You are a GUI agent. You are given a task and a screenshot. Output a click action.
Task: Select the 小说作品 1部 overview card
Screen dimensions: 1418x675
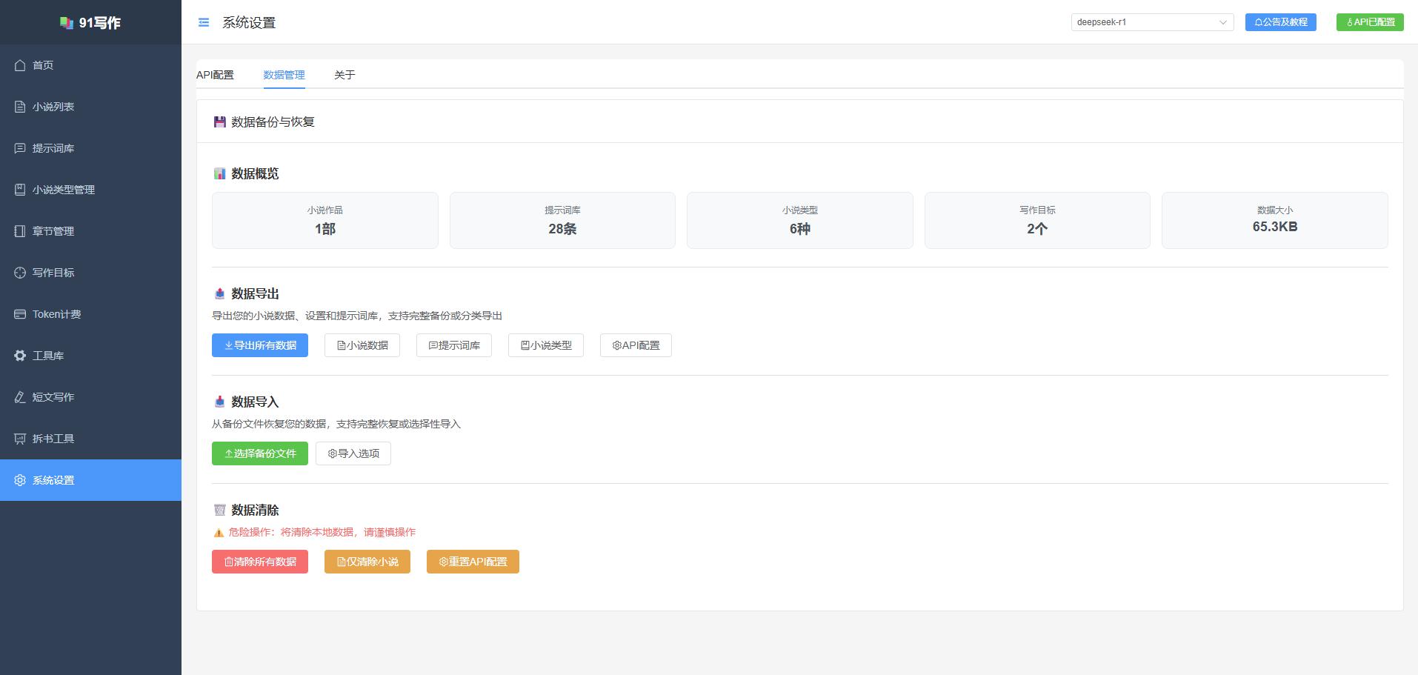pos(325,220)
